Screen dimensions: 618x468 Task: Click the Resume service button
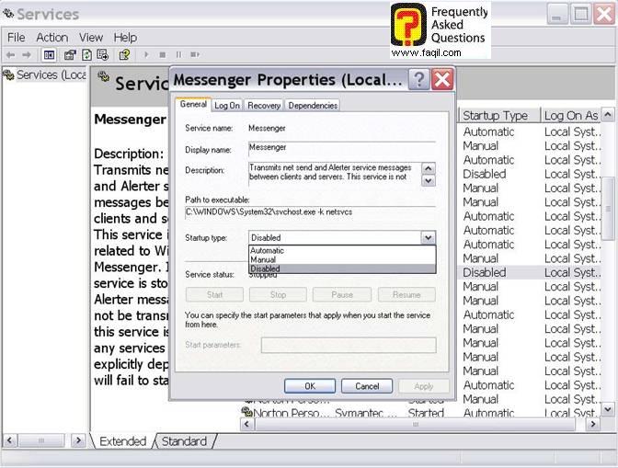click(x=406, y=294)
